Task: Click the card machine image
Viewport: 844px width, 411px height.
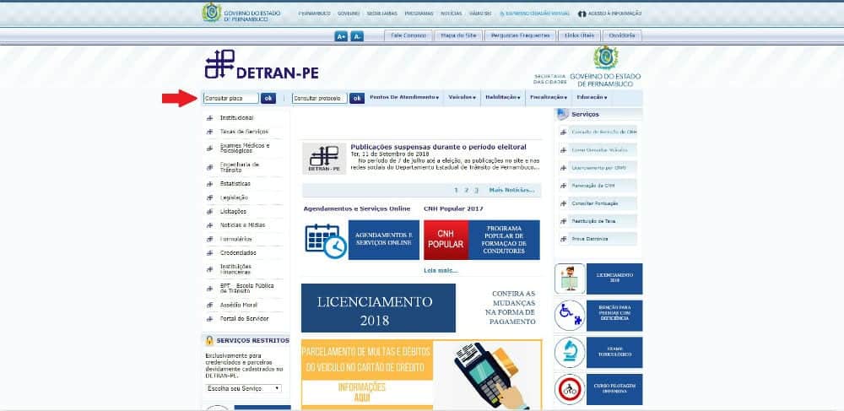Action: click(488, 375)
